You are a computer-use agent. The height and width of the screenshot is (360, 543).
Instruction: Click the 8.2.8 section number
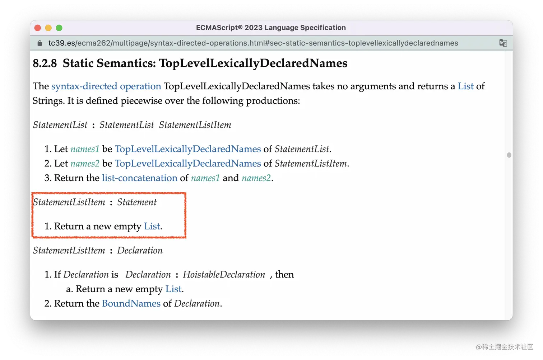click(x=45, y=63)
